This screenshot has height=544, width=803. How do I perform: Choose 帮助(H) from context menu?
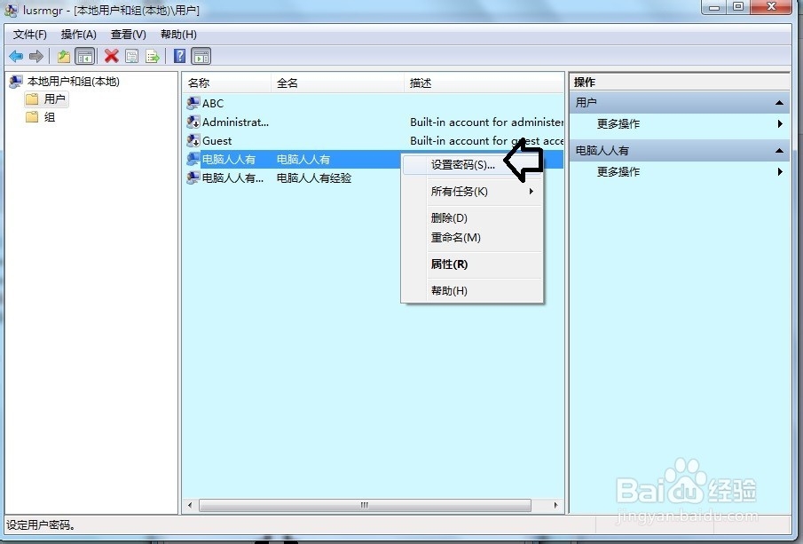472,291
